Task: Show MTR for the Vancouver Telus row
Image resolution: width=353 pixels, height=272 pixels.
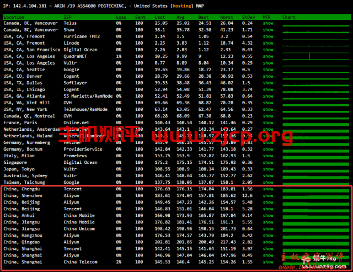Action: pyautogui.click(x=268, y=23)
